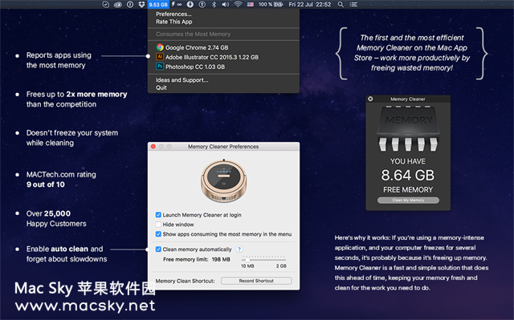Open the Notification Center list icon
This screenshot has height=320, width=514.
pos(353,4)
